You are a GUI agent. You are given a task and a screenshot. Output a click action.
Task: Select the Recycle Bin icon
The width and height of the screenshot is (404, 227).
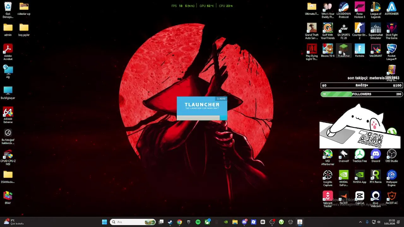(x=8, y=10)
